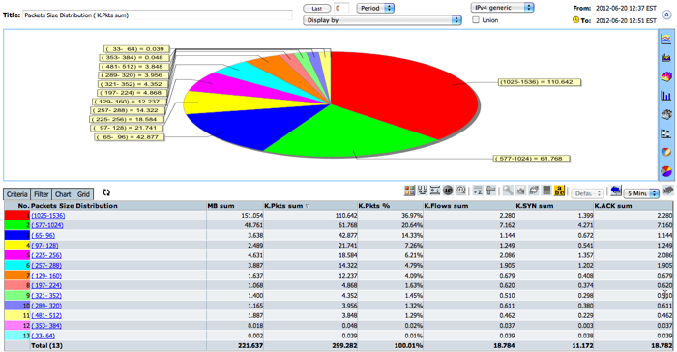Click the gray right arrow icon
The width and height of the screenshot is (677, 352).
669,191
